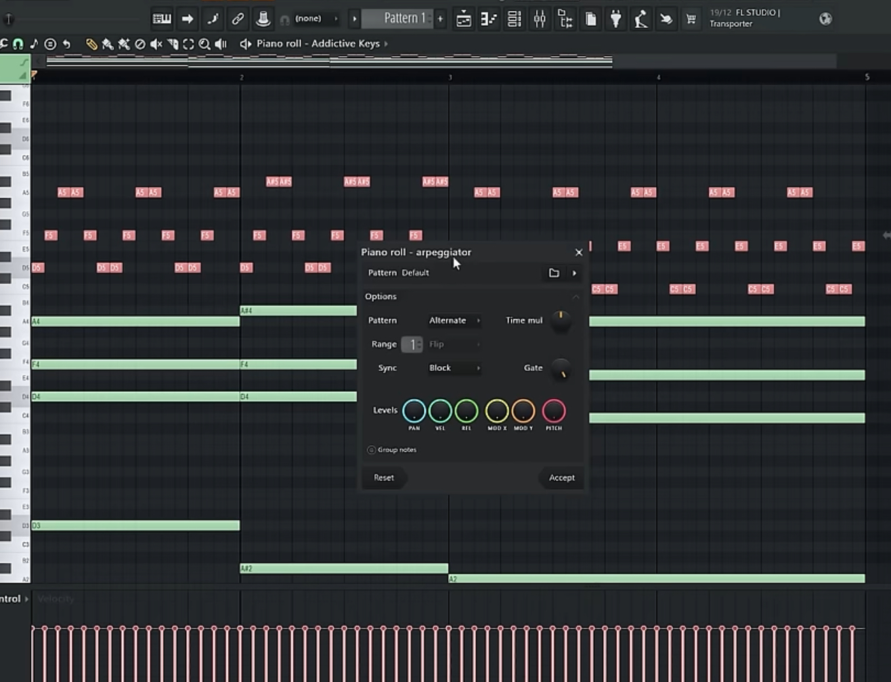Click the REL level knob

tap(466, 411)
